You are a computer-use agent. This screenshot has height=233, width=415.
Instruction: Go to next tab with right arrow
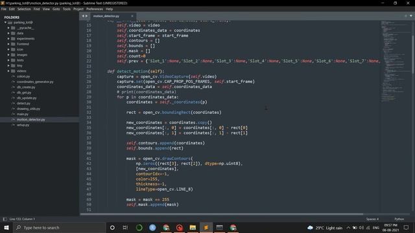tap(86, 16)
